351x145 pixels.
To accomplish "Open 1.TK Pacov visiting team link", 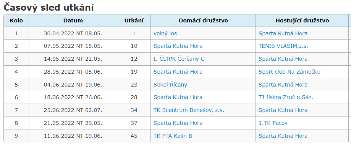I will tap(273, 123).
